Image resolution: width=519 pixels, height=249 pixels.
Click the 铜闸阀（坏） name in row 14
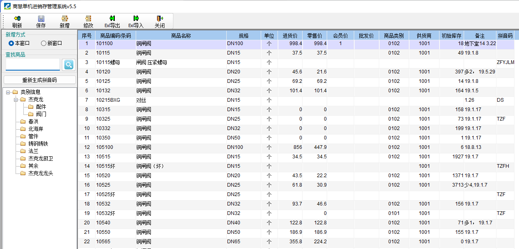(x=181, y=166)
